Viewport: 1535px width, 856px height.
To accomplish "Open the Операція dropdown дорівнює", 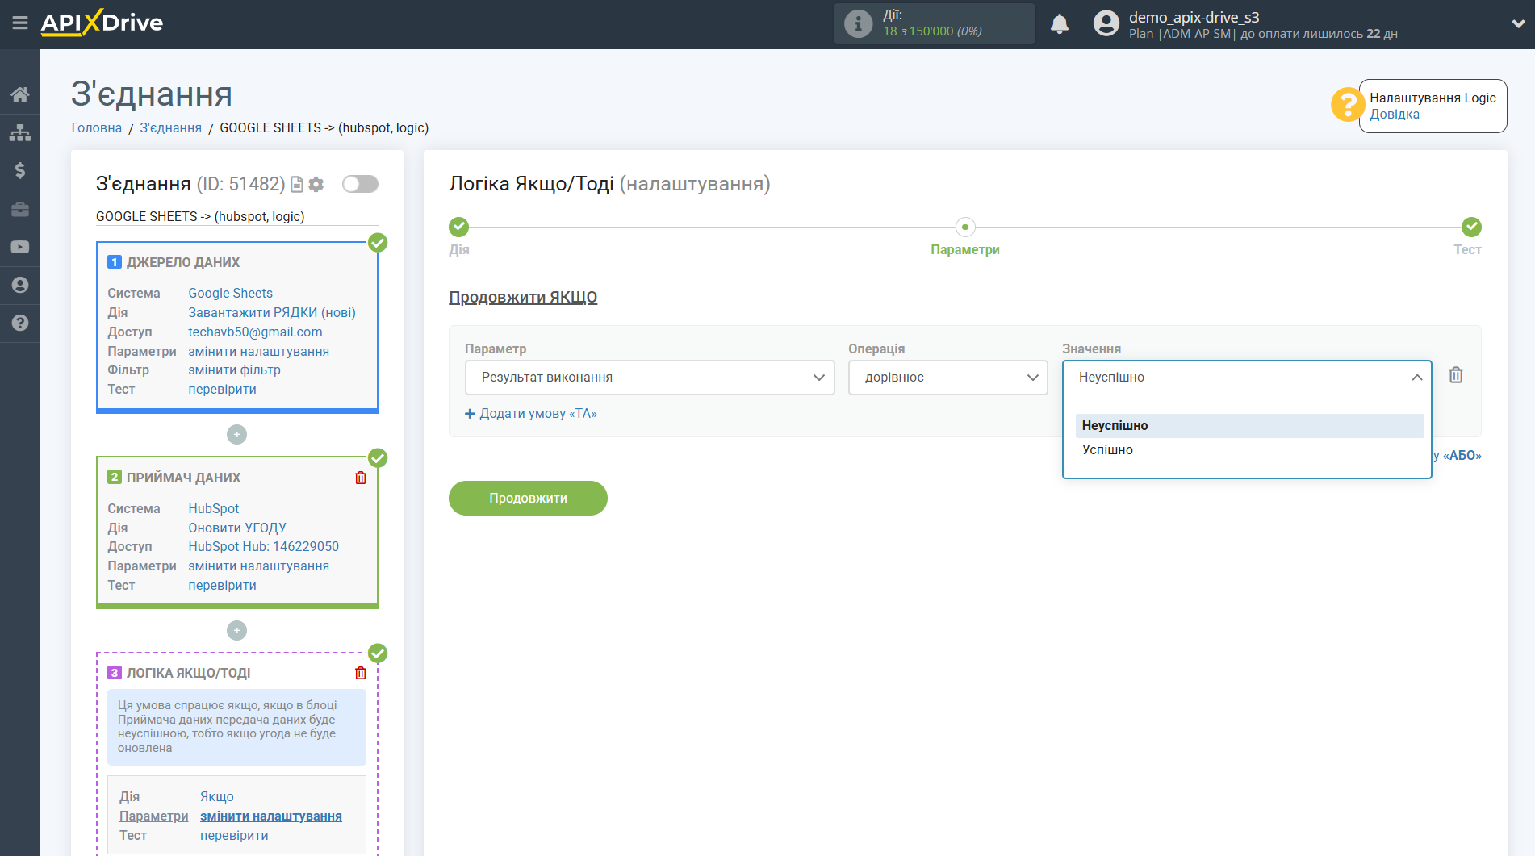I will tap(947, 378).
